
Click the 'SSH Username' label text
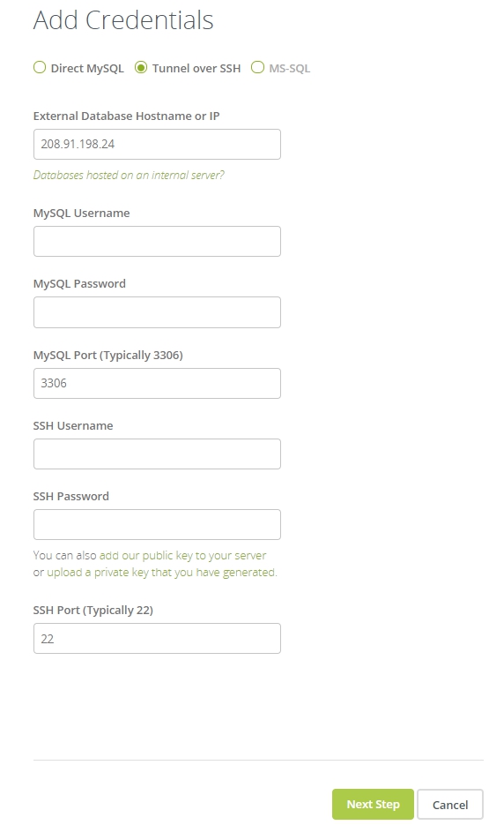[x=73, y=425]
